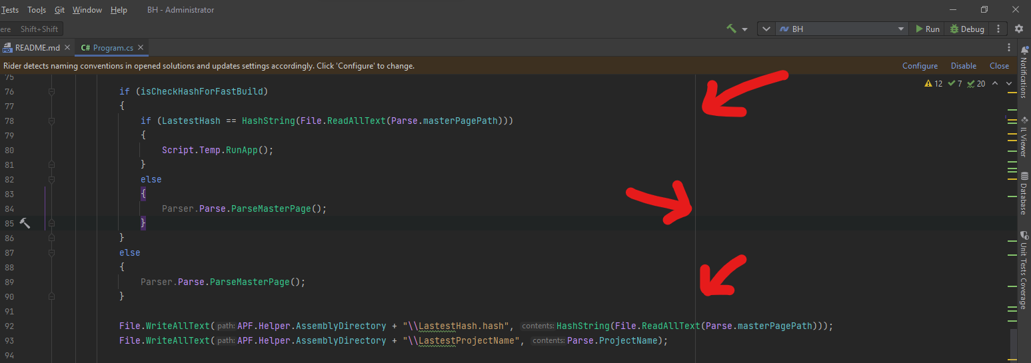Image resolution: width=1031 pixels, height=363 pixels.
Task: Open more run actions three-dot menu
Action: (998, 29)
